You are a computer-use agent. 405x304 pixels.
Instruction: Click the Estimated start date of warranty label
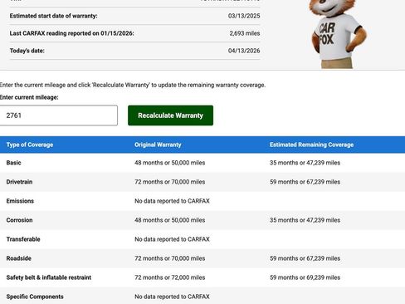pos(53,16)
